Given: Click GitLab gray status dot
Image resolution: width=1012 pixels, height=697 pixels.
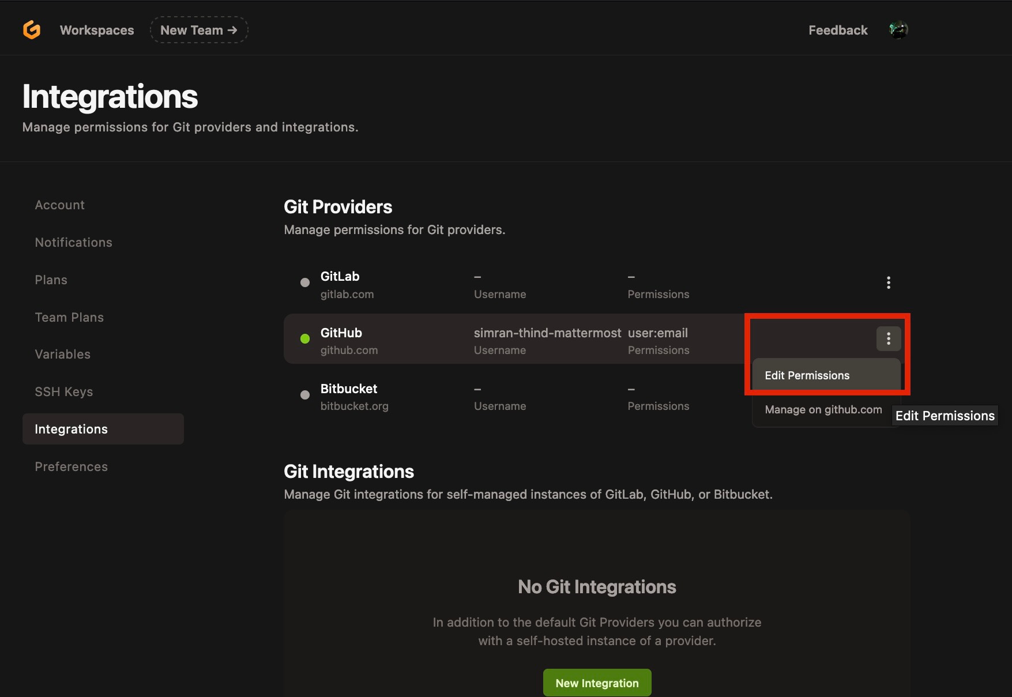Looking at the screenshot, I should click(x=305, y=282).
